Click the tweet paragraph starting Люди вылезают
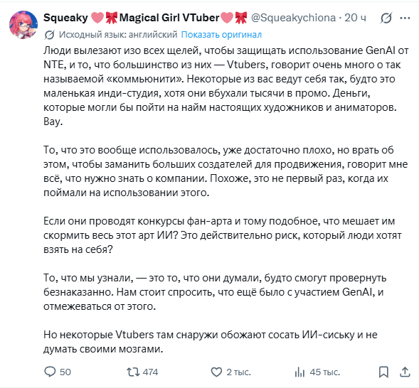Viewport: 419px width, 388px height. pyautogui.click(x=226, y=86)
